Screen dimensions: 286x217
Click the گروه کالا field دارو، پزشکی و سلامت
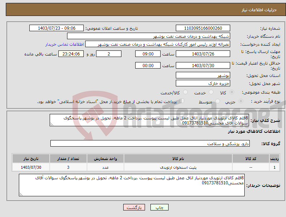150,143
